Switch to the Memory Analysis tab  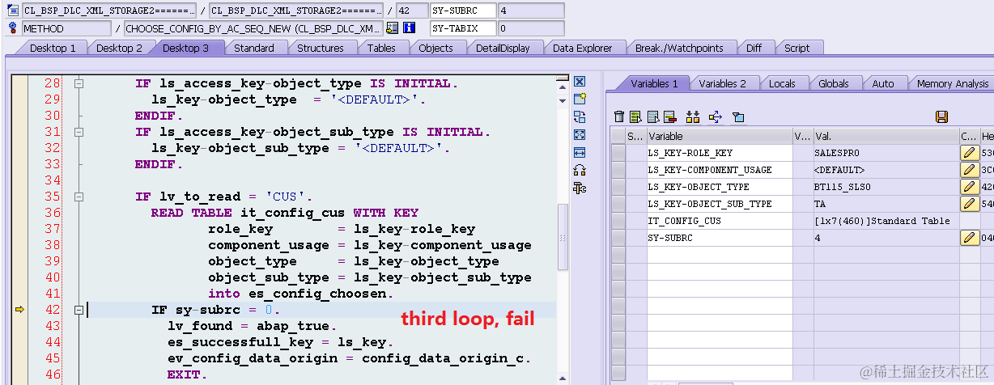click(x=952, y=83)
